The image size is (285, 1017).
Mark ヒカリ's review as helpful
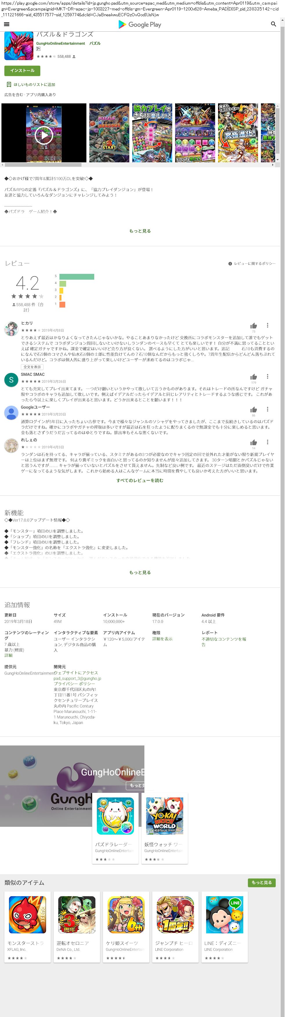tap(253, 326)
